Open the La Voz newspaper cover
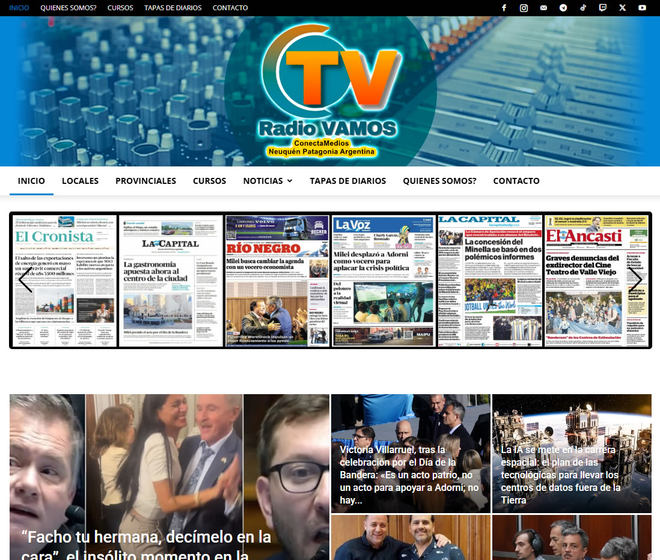Screen dimensions: 660x560 (x=384, y=281)
